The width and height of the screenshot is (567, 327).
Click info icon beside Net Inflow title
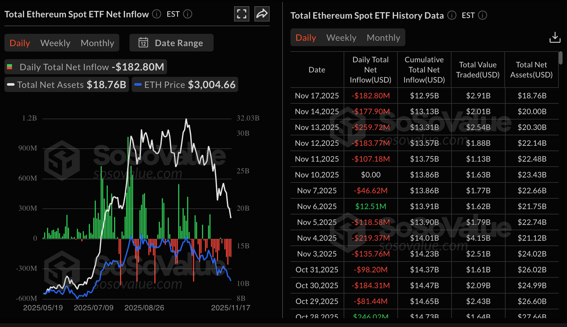(x=157, y=14)
